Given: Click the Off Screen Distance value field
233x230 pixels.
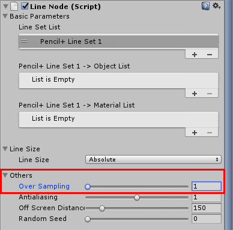Looking at the screenshot, I should click(207, 208).
